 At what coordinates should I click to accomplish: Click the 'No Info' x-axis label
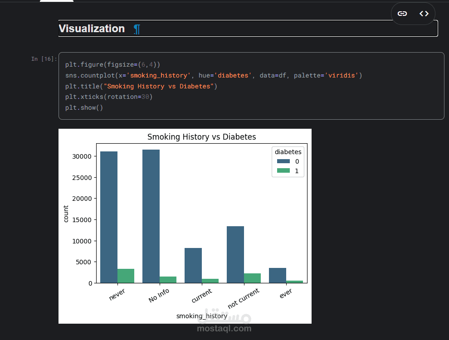pos(159,296)
